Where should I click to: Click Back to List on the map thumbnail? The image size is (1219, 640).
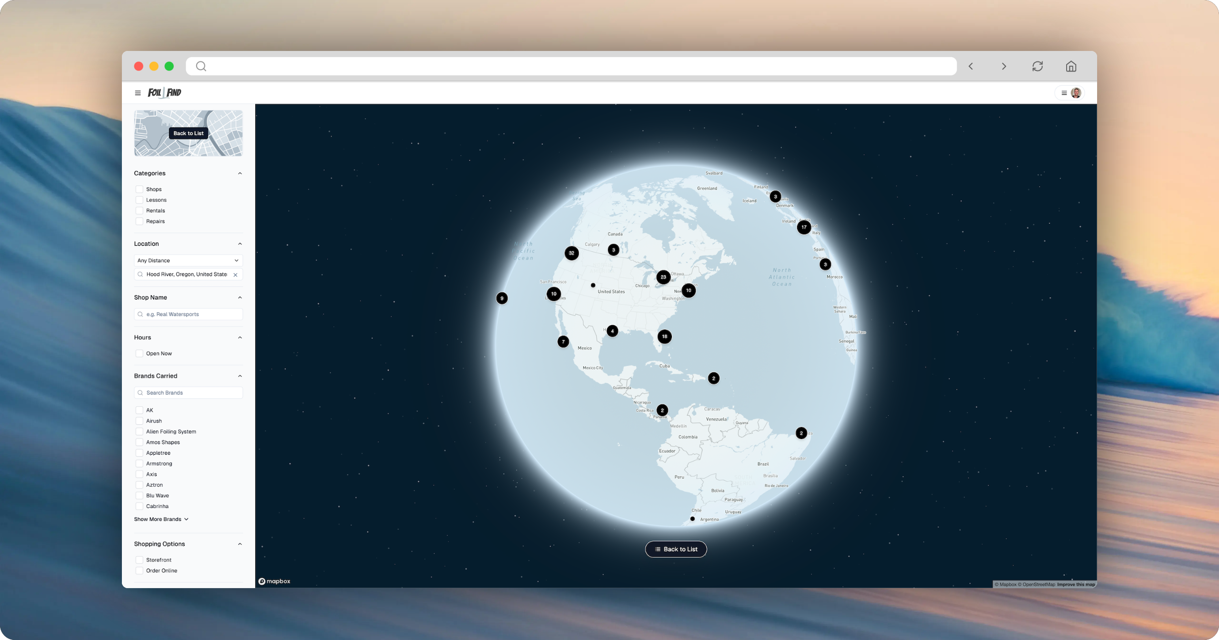pyautogui.click(x=189, y=133)
